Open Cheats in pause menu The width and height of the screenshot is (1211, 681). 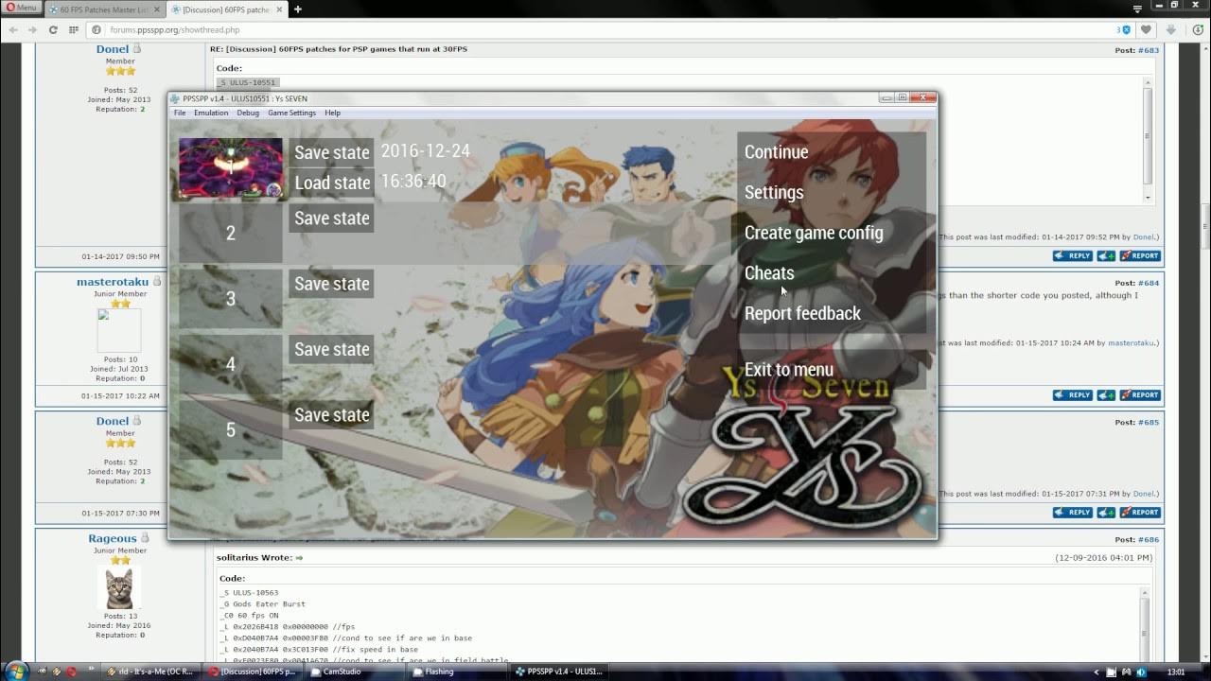click(x=832, y=272)
